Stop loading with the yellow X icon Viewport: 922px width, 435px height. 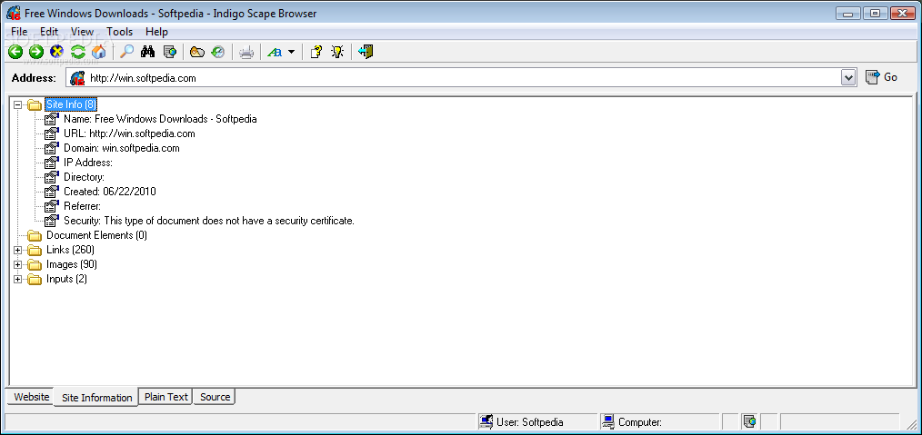(57, 53)
